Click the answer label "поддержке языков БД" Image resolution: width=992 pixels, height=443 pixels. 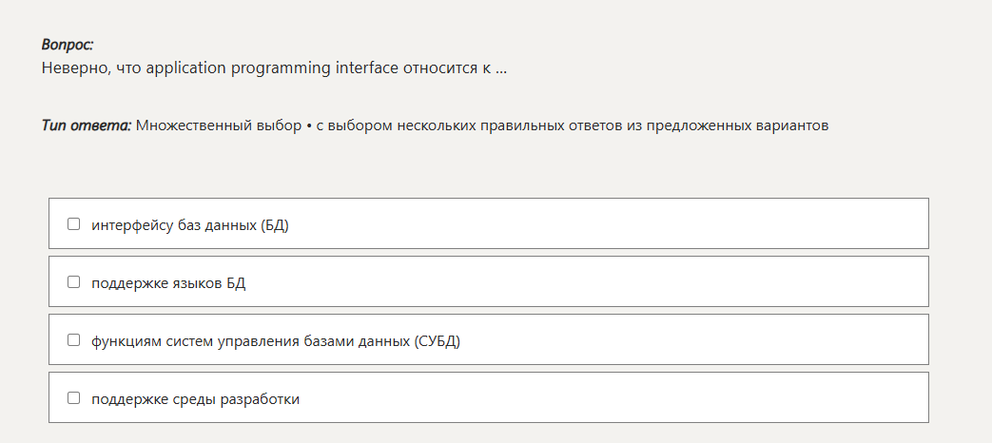pos(168,283)
